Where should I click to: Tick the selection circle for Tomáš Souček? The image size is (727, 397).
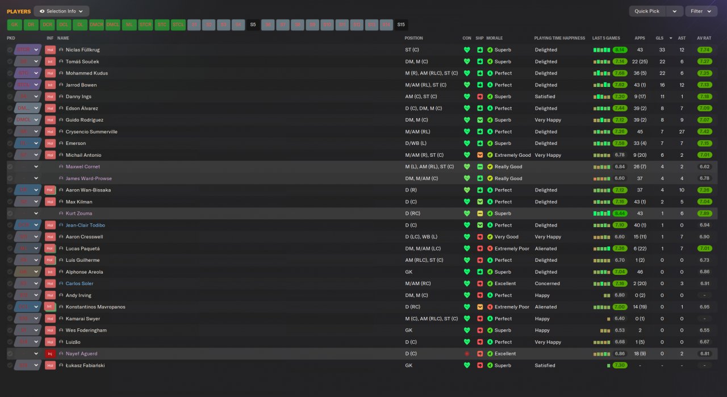click(x=10, y=61)
